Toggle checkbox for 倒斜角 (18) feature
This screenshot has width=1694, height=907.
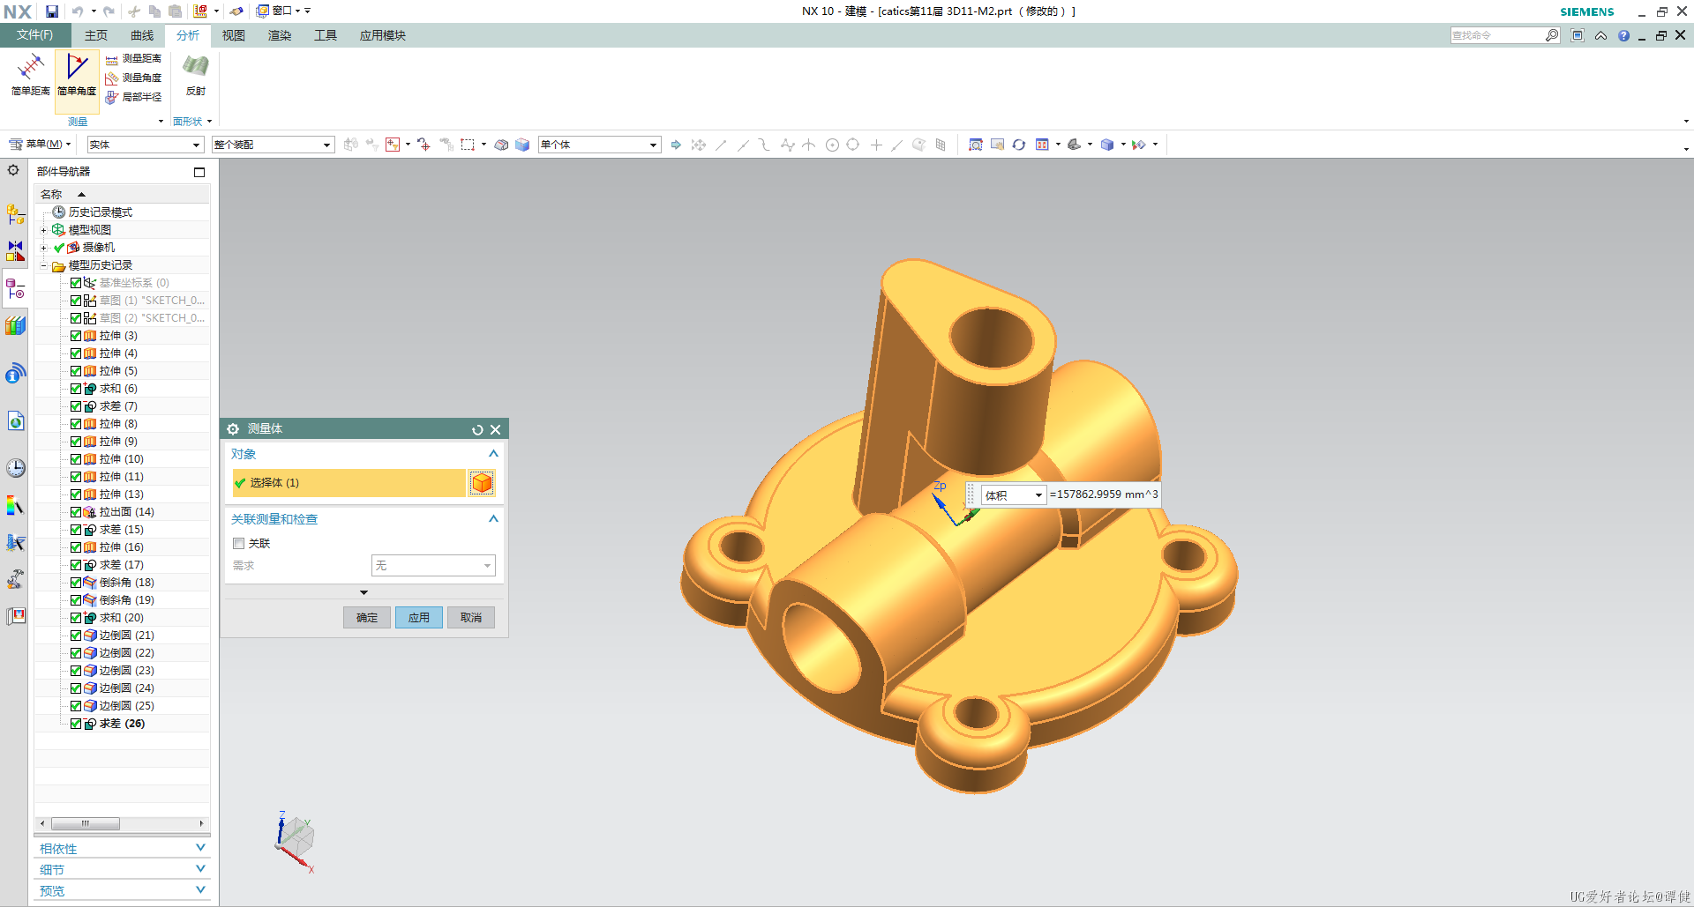click(x=76, y=583)
